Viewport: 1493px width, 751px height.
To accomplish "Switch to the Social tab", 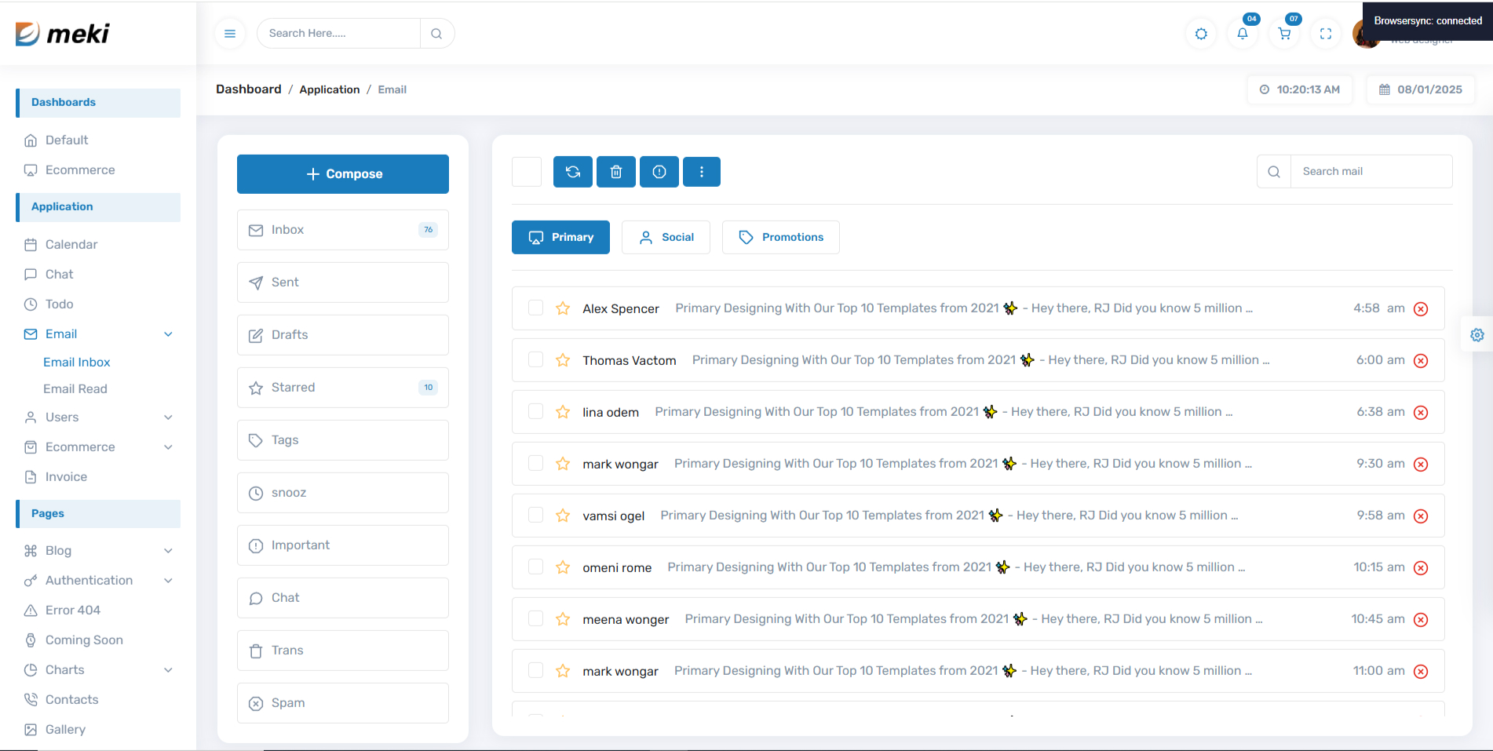I will pyautogui.click(x=666, y=237).
